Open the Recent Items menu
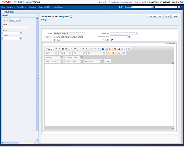 [22, 7]
